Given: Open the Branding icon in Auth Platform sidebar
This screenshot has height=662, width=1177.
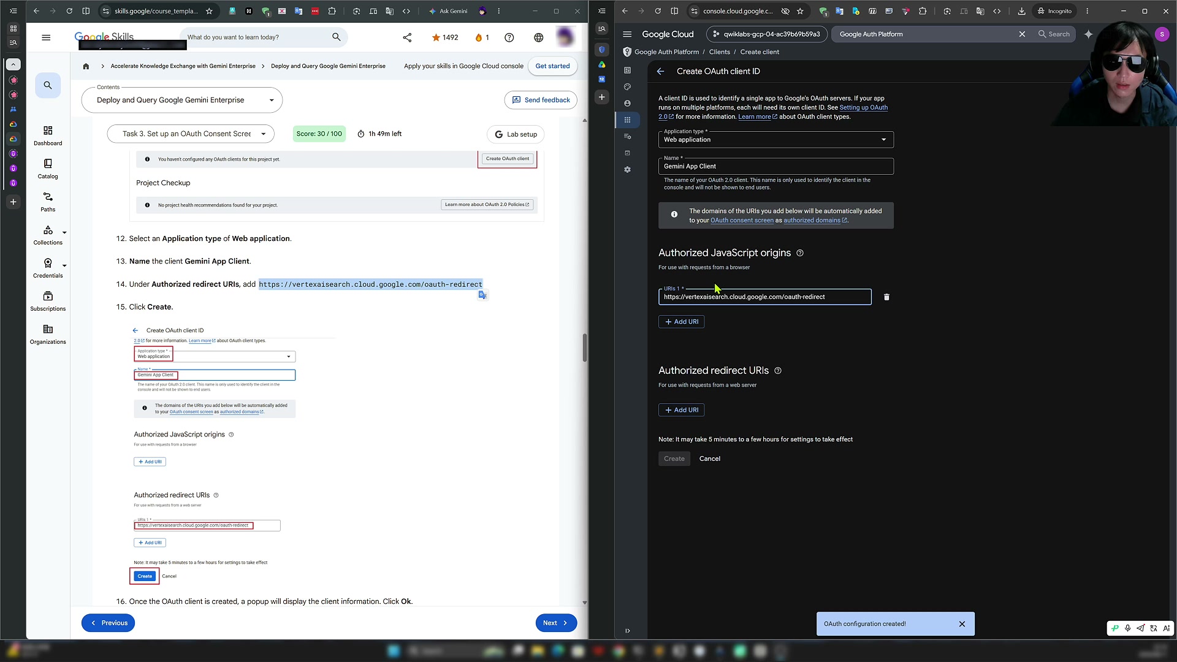Looking at the screenshot, I should tap(627, 87).
